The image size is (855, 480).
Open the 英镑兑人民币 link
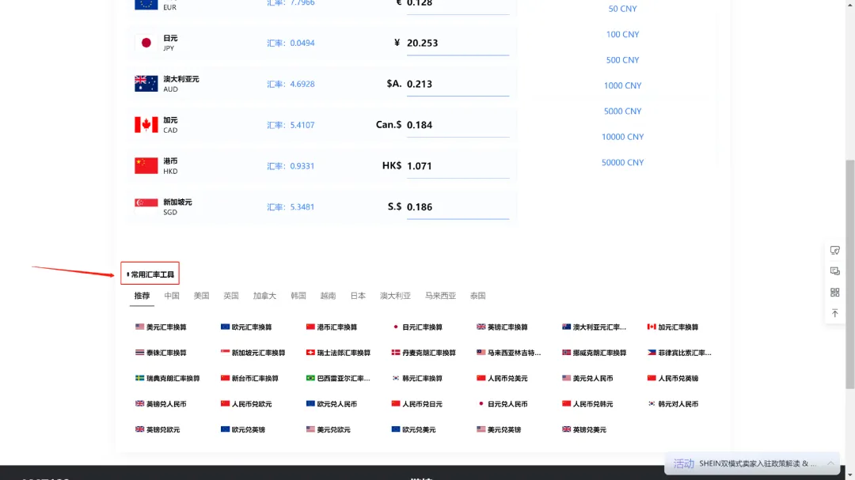[x=161, y=404]
